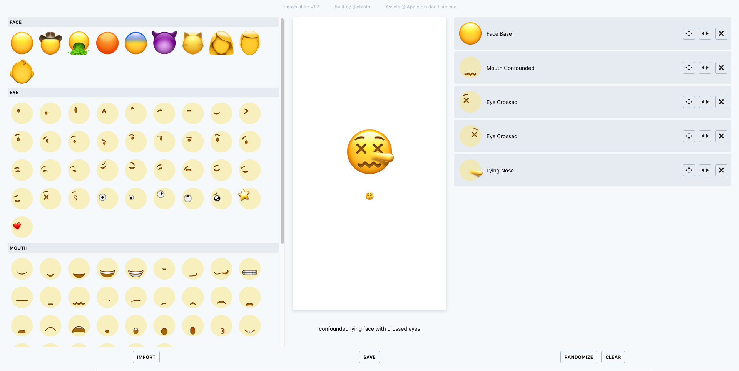Select the 'Lying Nose' layer label
This screenshot has height=371, width=739.
(x=500, y=171)
